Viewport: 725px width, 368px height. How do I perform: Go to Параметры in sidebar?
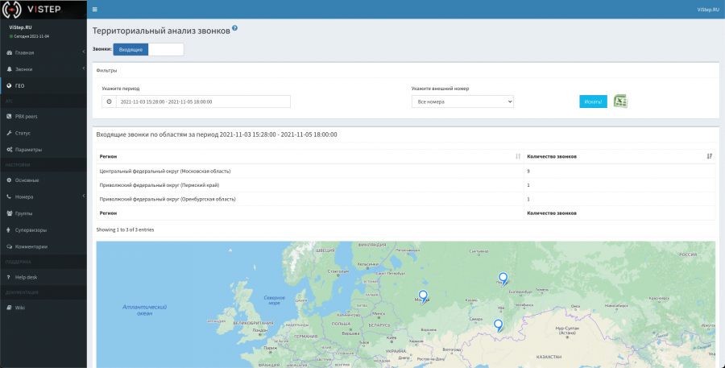click(x=28, y=149)
